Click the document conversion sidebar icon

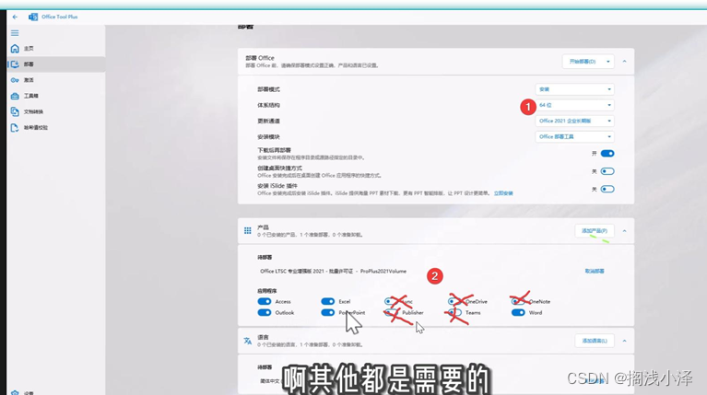(x=15, y=111)
